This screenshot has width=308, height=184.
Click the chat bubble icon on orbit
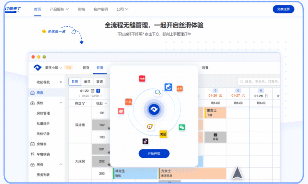coord(158,92)
